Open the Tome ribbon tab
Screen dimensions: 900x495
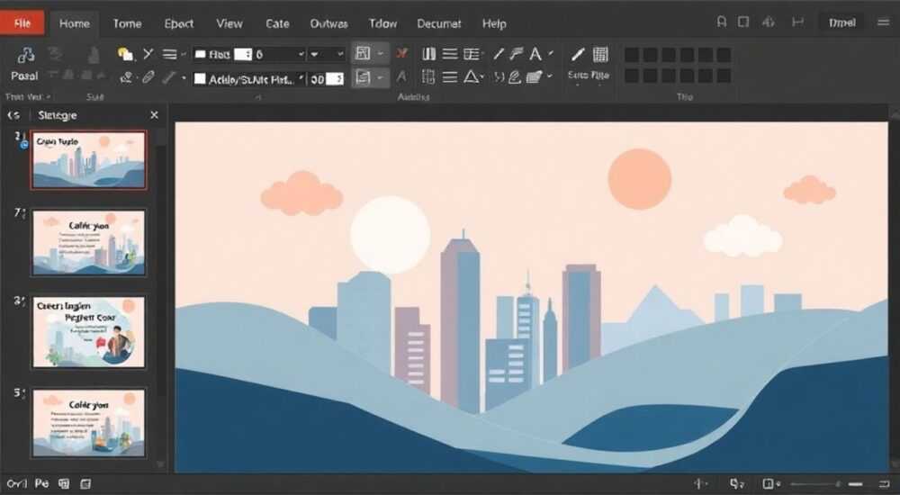point(127,23)
